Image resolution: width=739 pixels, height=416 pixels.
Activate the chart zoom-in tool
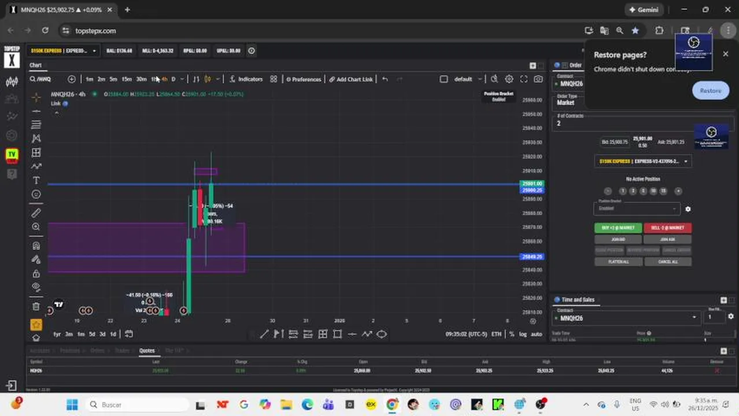36,227
